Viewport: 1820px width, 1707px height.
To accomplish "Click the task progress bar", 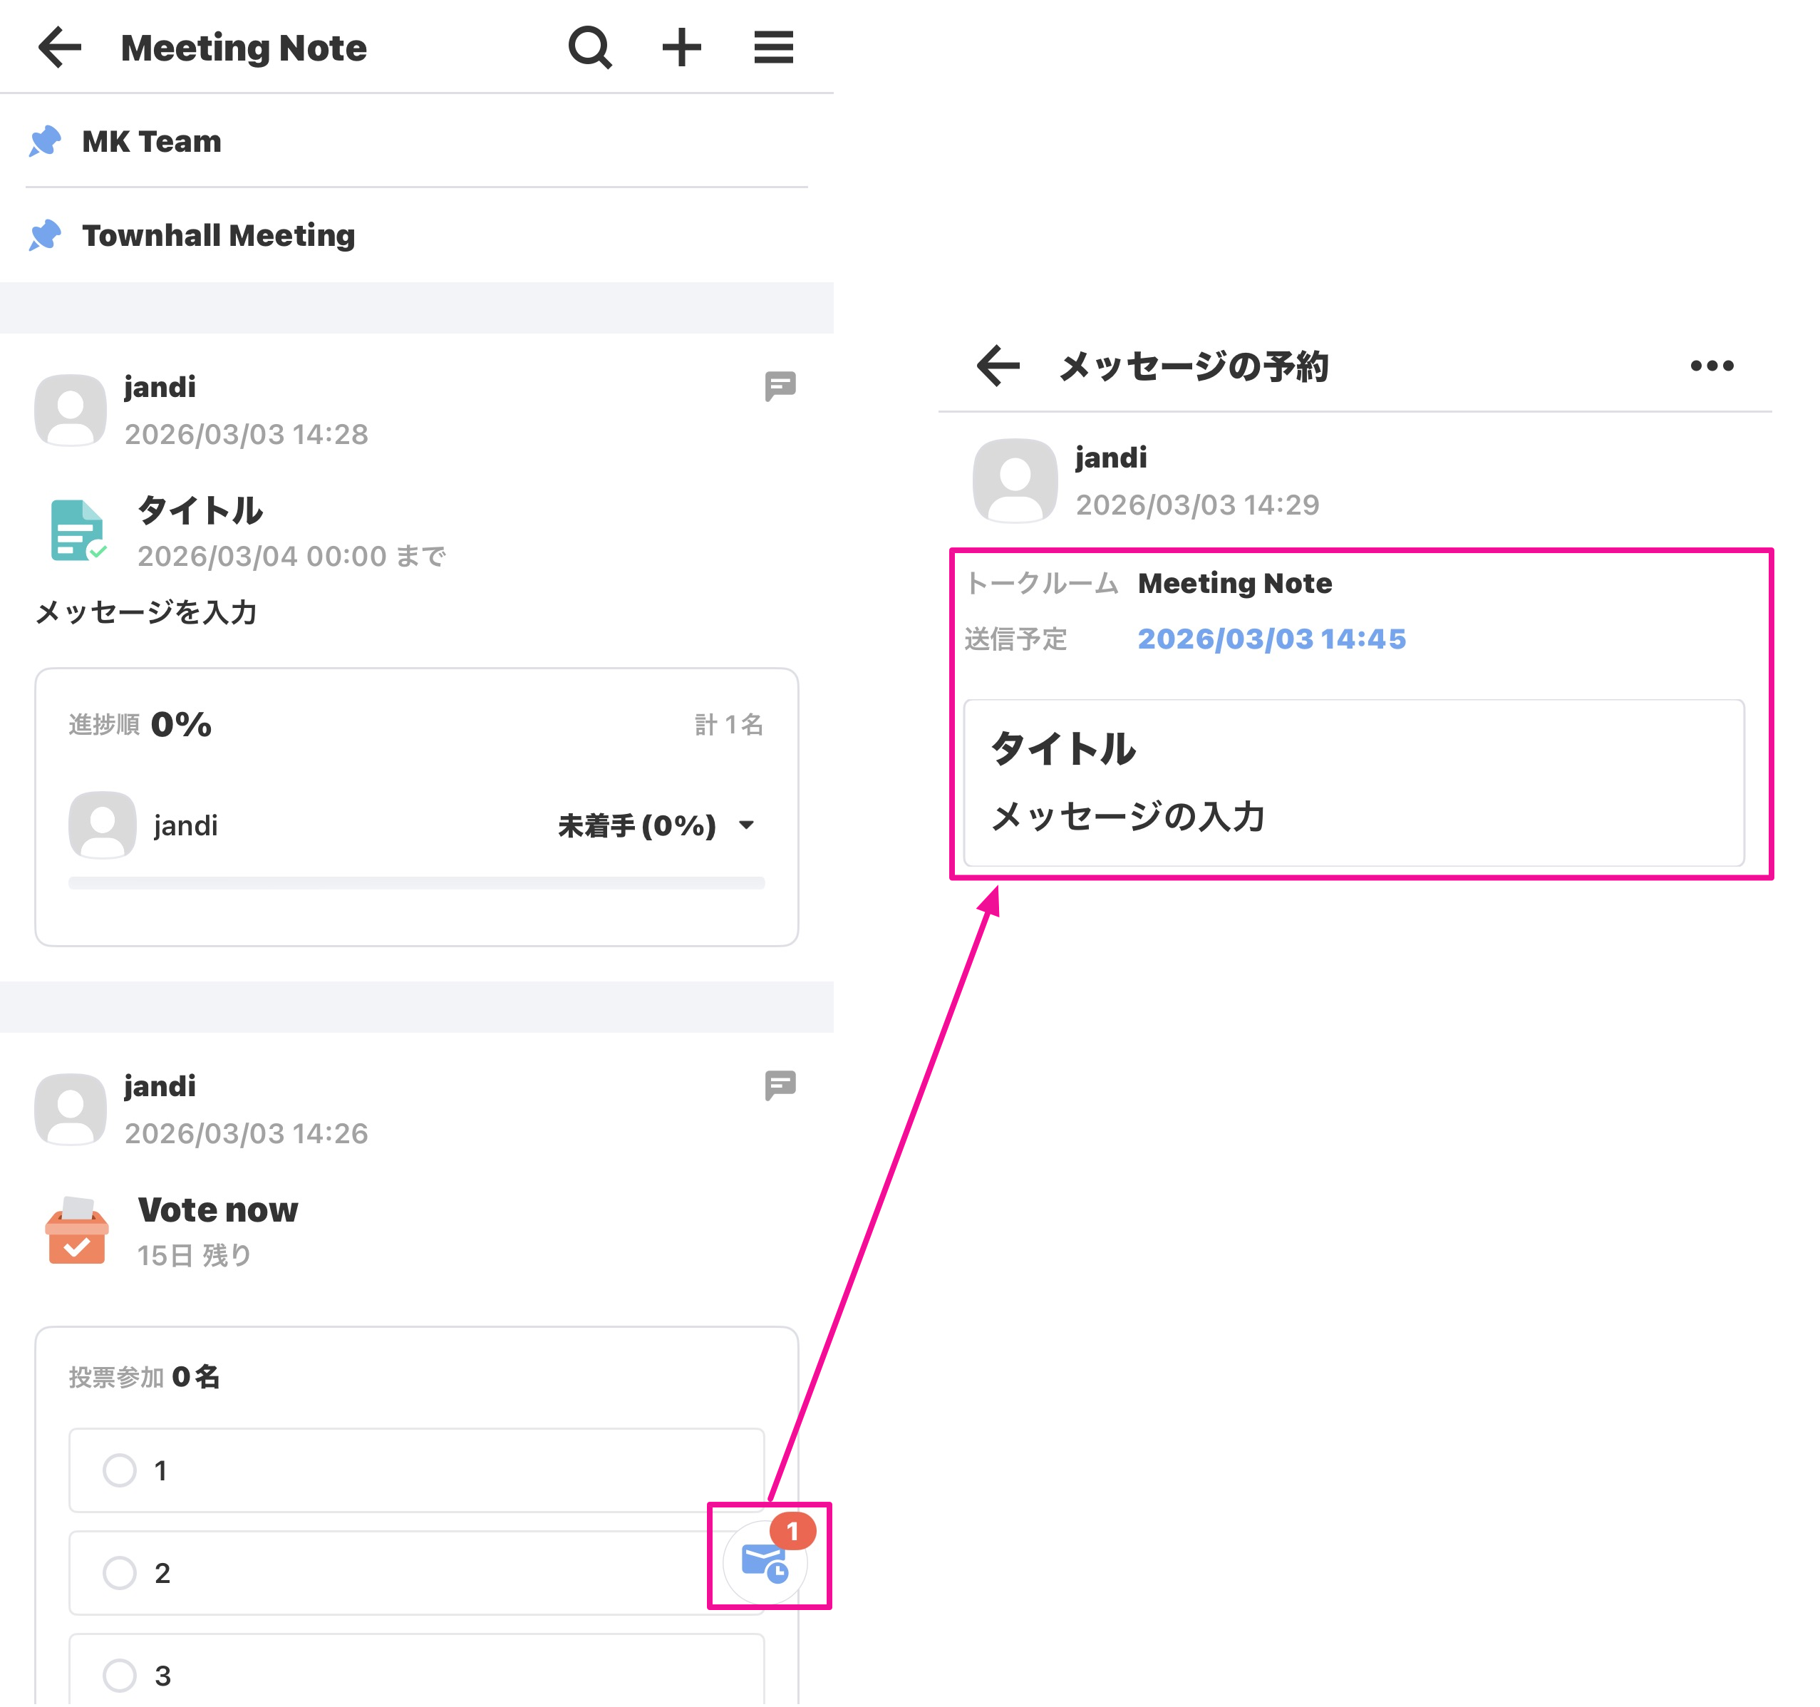I will tap(417, 883).
